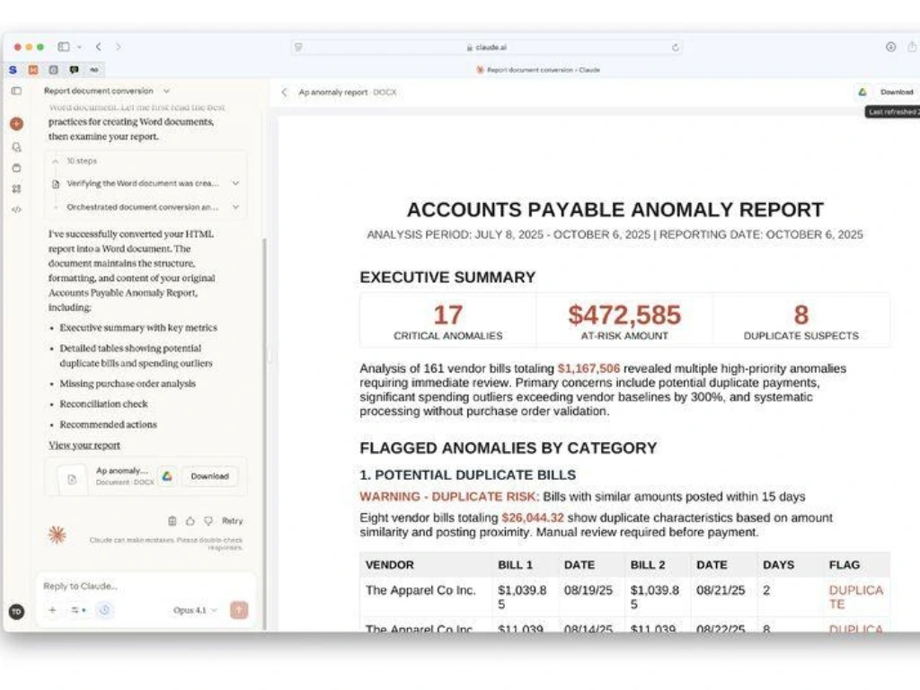This screenshot has width=920, height=690.
Task: Open search and tools settings icon
Action: tap(78, 610)
